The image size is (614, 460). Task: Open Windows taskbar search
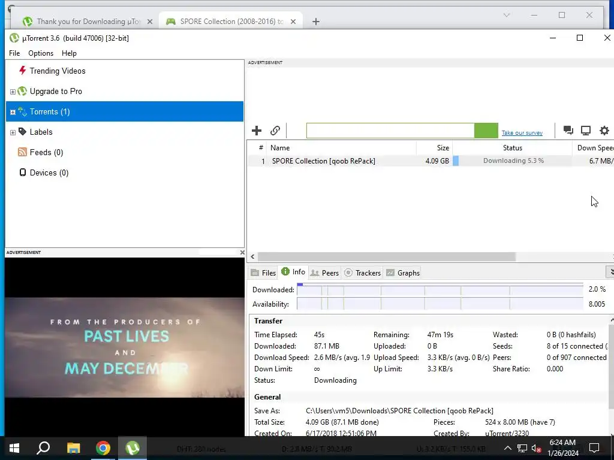[x=43, y=448]
